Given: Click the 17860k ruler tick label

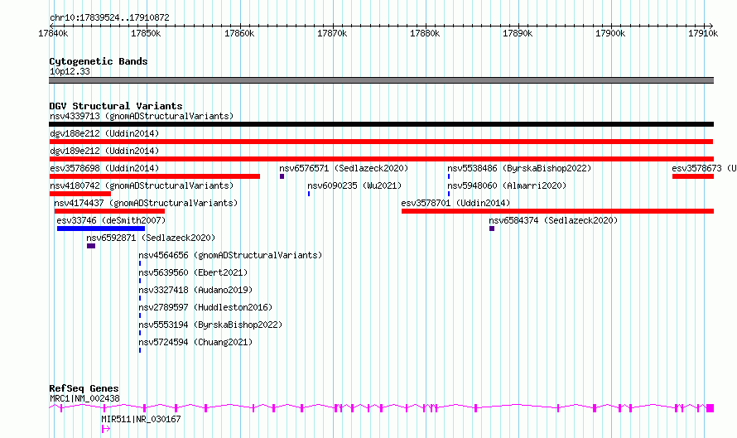Looking at the screenshot, I should [x=239, y=33].
